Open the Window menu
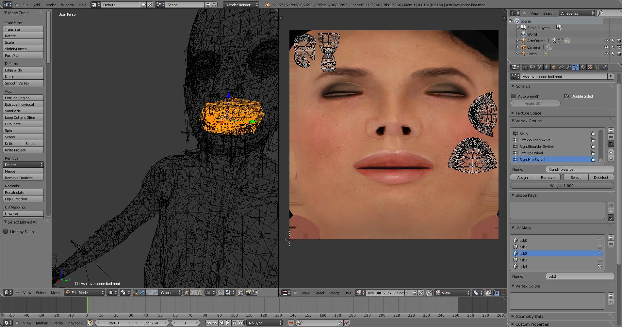The width and height of the screenshot is (622, 327). tap(67, 5)
